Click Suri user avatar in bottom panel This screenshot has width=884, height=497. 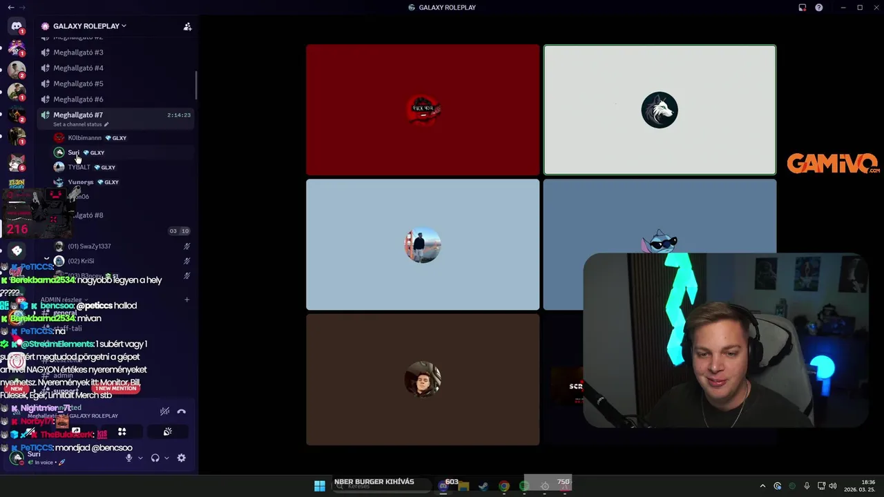tap(17, 458)
